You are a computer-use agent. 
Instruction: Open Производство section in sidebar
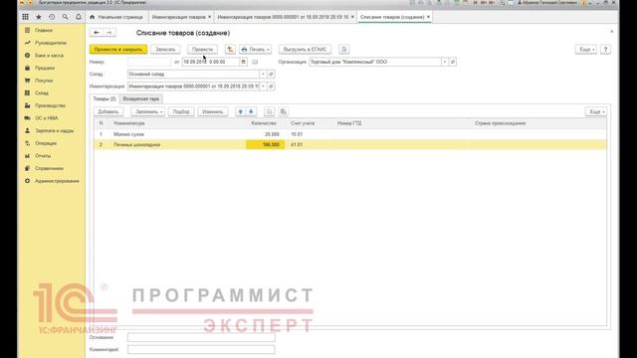pos(50,105)
